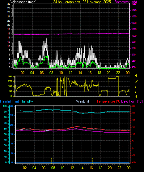
Task: Select the 1000 barometer scale value
Action: (x=134, y=36)
